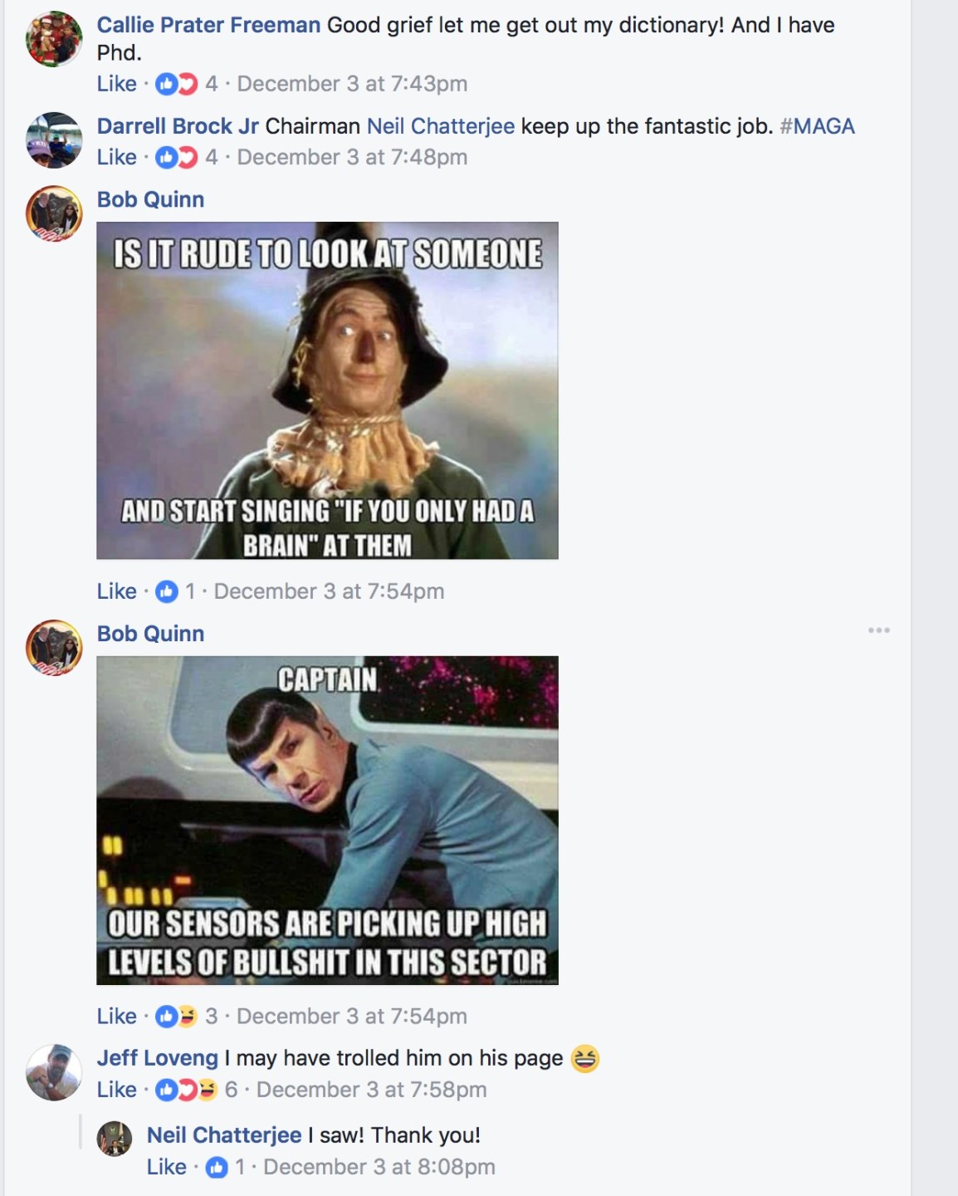Enlarge the Spock Captain meme image
The width and height of the screenshot is (958, 1196).
coord(327,821)
